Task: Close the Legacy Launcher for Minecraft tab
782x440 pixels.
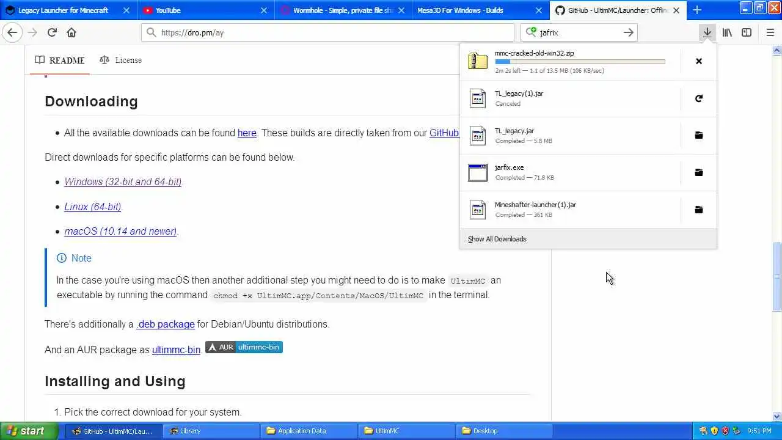Action: point(126,10)
